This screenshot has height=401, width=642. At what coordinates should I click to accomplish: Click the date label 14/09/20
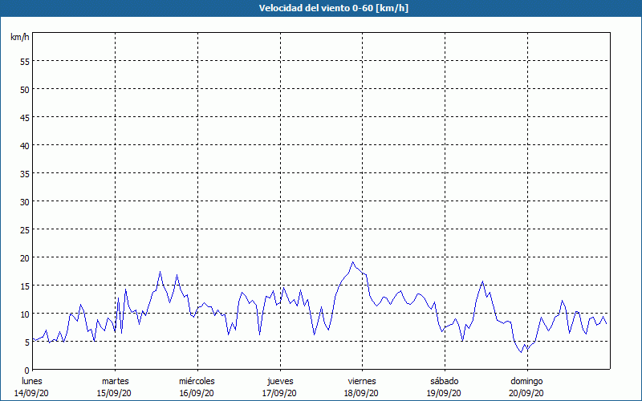pos(31,393)
